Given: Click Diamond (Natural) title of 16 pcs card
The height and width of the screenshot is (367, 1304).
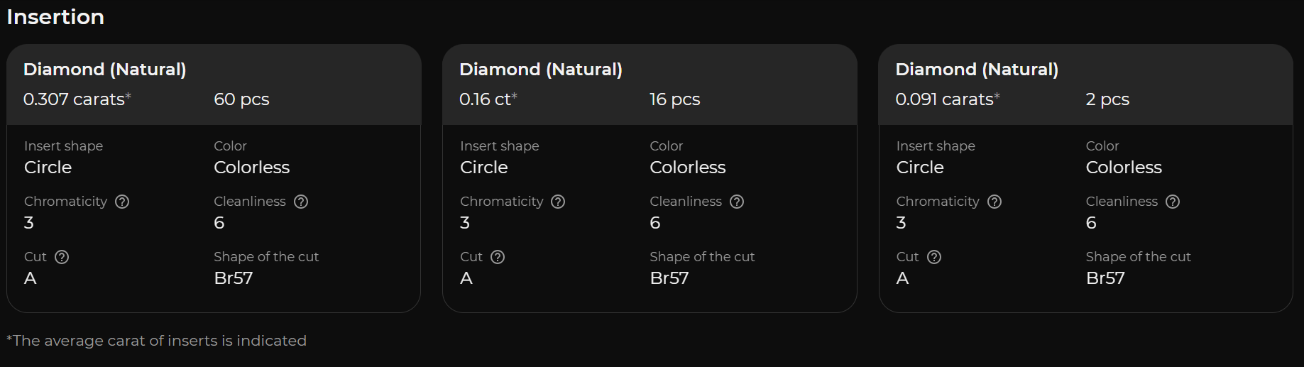Looking at the screenshot, I should [x=540, y=70].
